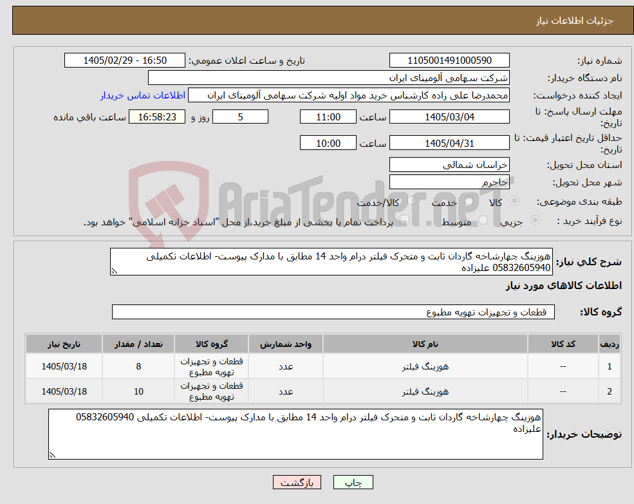Image resolution: width=634 pixels, height=504 pixels.
Task: Click the remaining time field 16:58:23
Action: [157, 117]
